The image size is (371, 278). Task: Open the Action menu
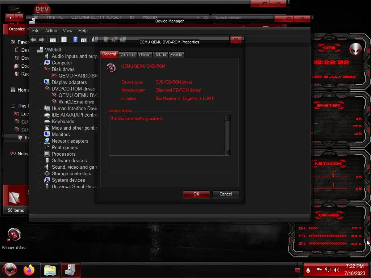51,31
